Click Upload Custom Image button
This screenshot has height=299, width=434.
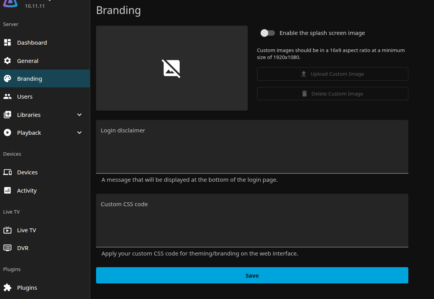pyautogui.click(x=332, y=74)
